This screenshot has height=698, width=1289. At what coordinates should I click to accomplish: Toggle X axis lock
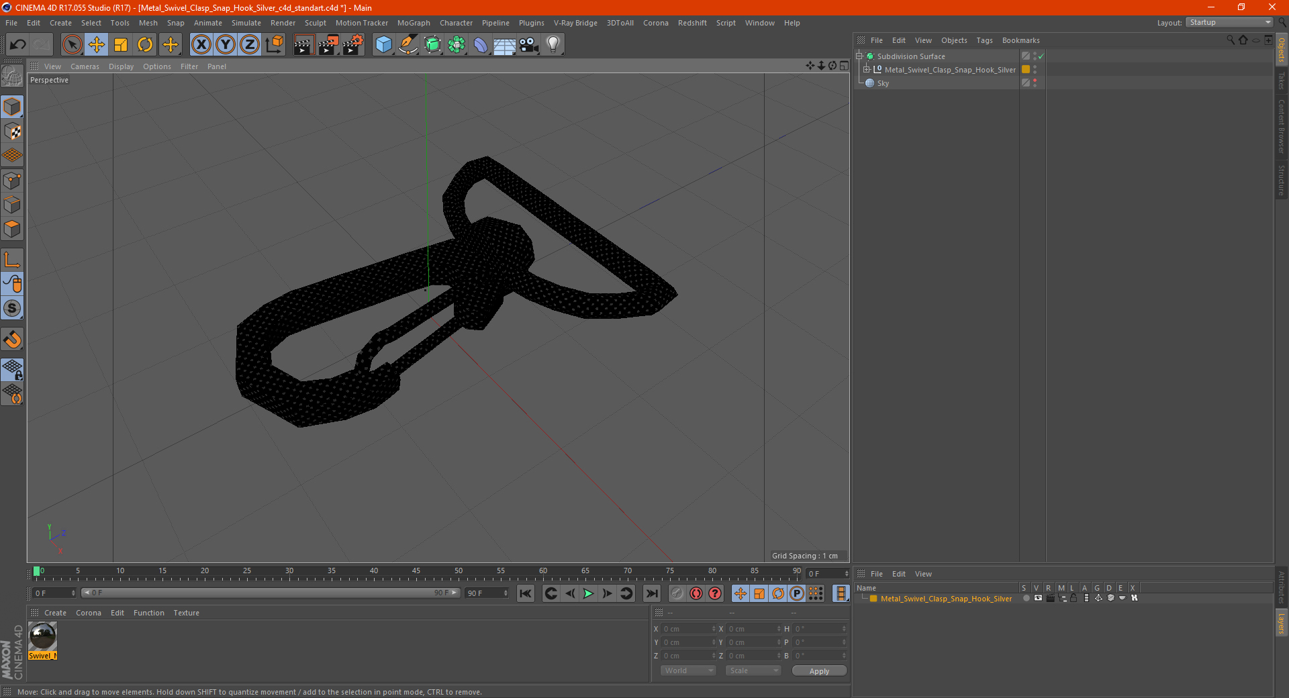(201, 45)
